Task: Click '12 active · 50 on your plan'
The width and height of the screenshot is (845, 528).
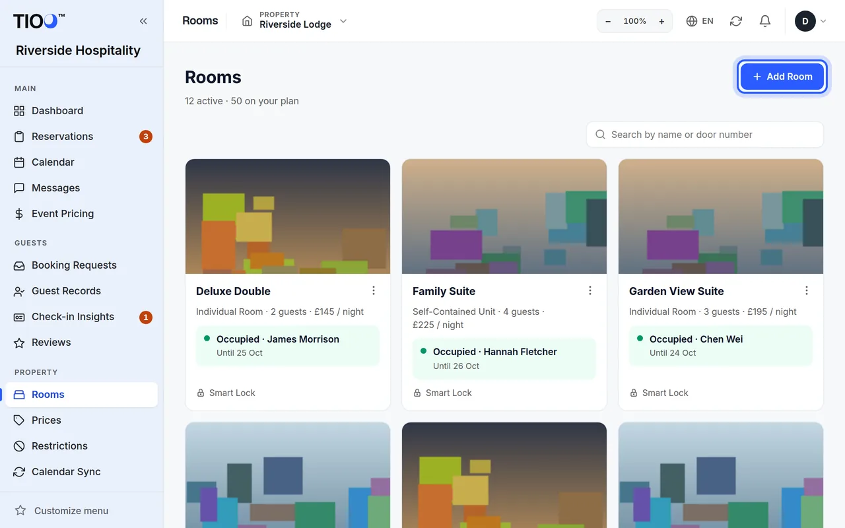Action: 242,101
